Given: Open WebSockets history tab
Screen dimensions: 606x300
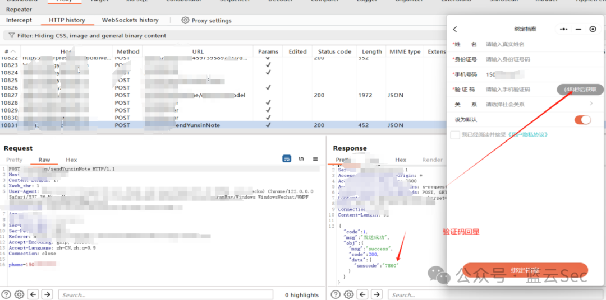Looking at the screenshot, I should pos(130,20).
